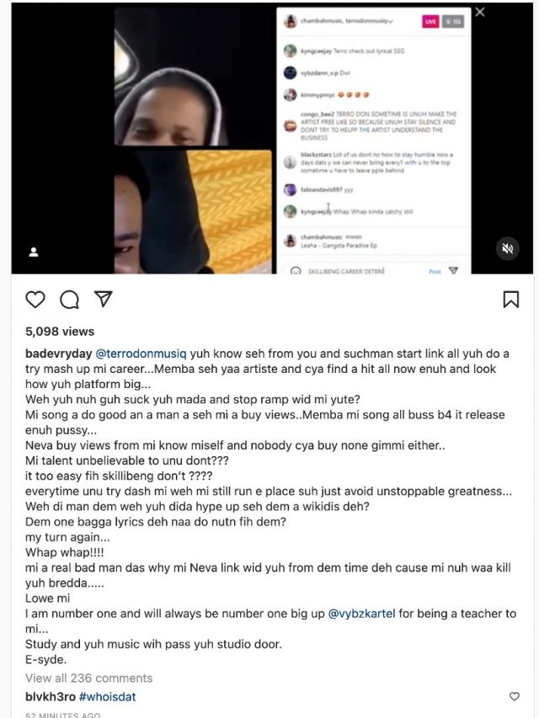
Task: Save the post with the bookmark icon
Action: tap(511, 300)
